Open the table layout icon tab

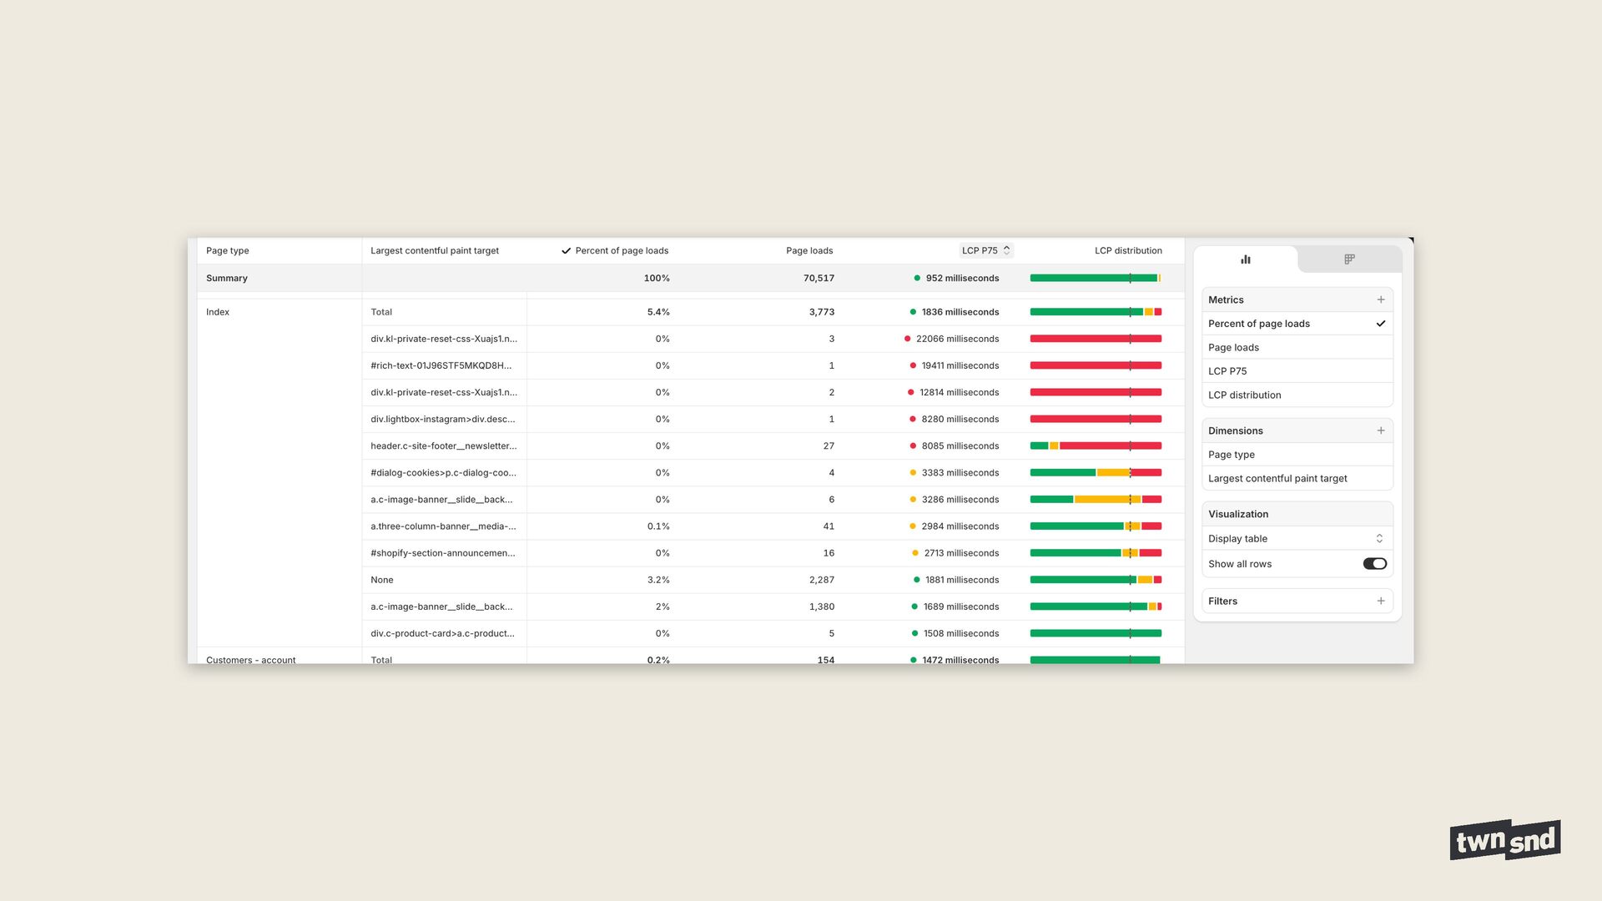[x=1349, y=259]
